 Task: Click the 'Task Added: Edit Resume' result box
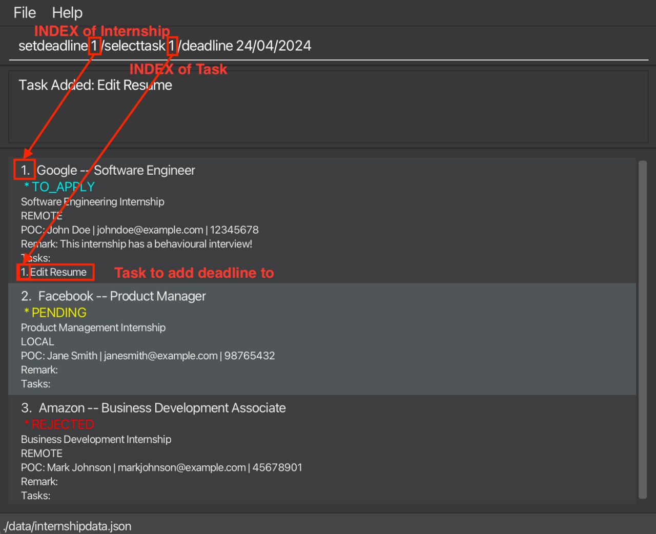pyautogui.click(x=328, y=107)
